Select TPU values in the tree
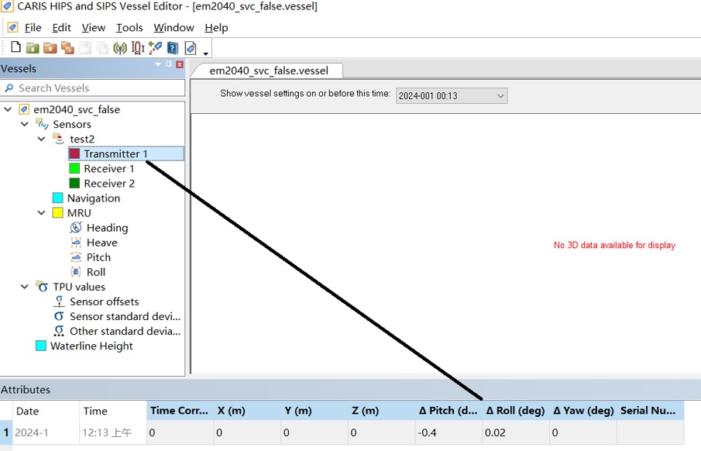701x451 pixels. click(79, 287)
